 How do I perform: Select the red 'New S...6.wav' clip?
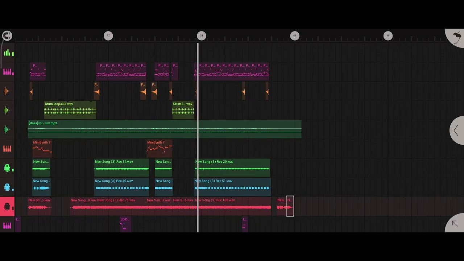pos(183,207)
